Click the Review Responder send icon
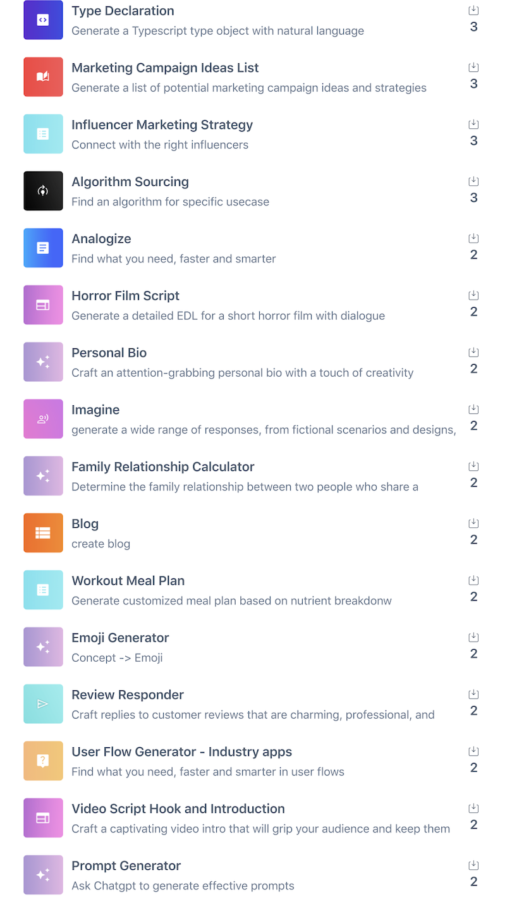This screenshot has width=512, height=909. point(43,704)
